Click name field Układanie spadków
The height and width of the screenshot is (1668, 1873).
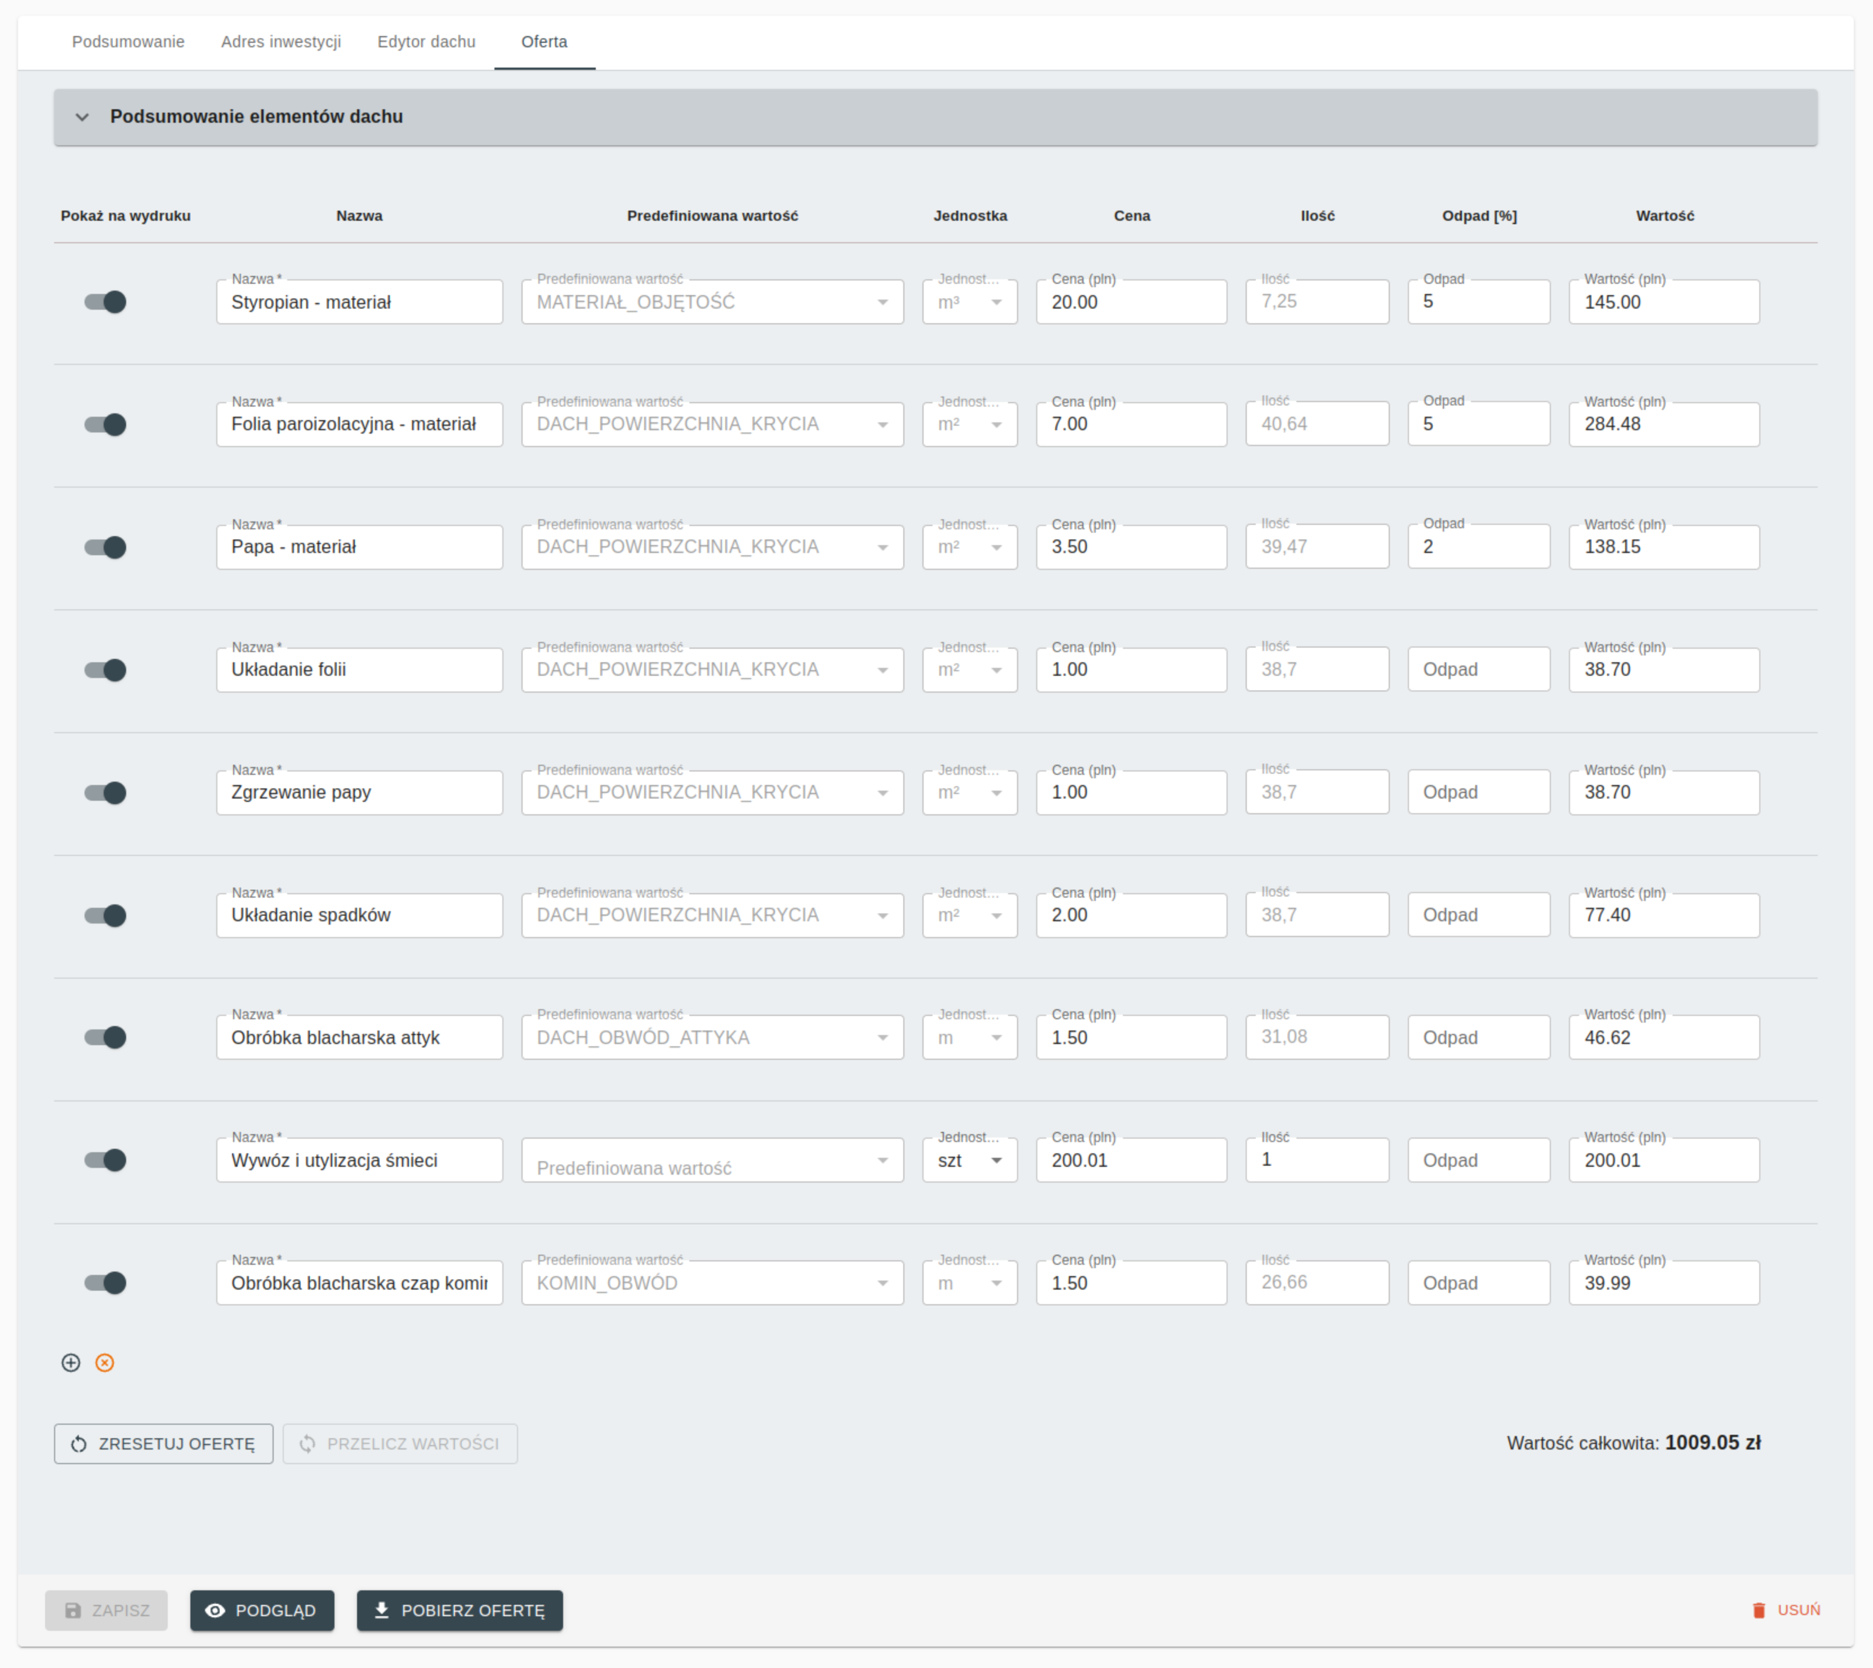(x=359, y=916)
